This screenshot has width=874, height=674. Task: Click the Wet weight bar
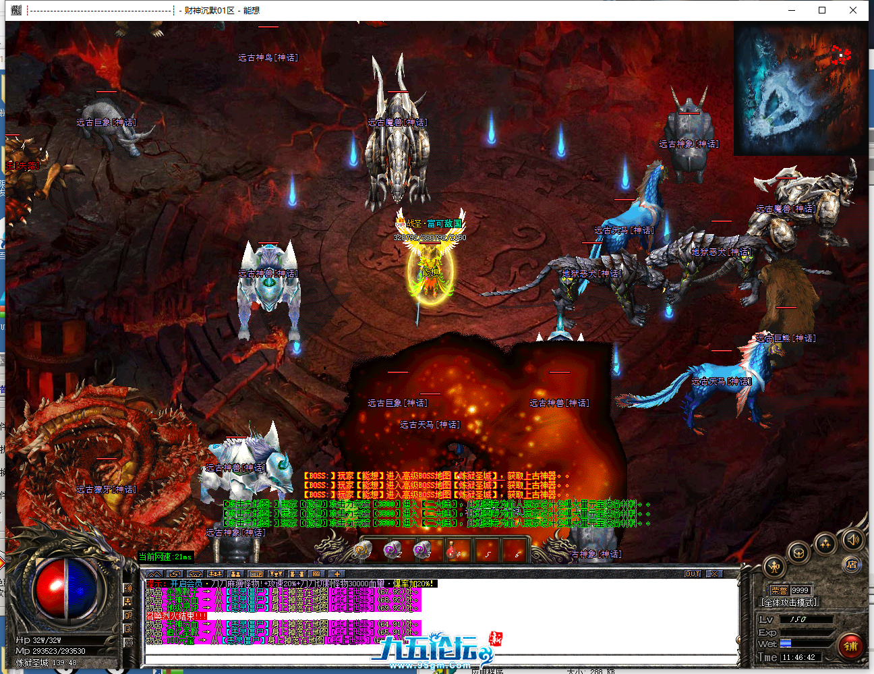807,644
